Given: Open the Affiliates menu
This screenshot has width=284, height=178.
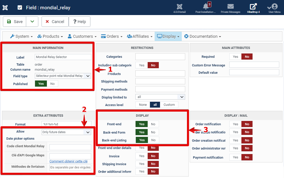Looking at the screenshot, I should (140, 36).
